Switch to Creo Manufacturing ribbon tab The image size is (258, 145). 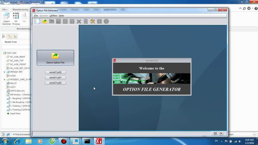coord(20,9)
